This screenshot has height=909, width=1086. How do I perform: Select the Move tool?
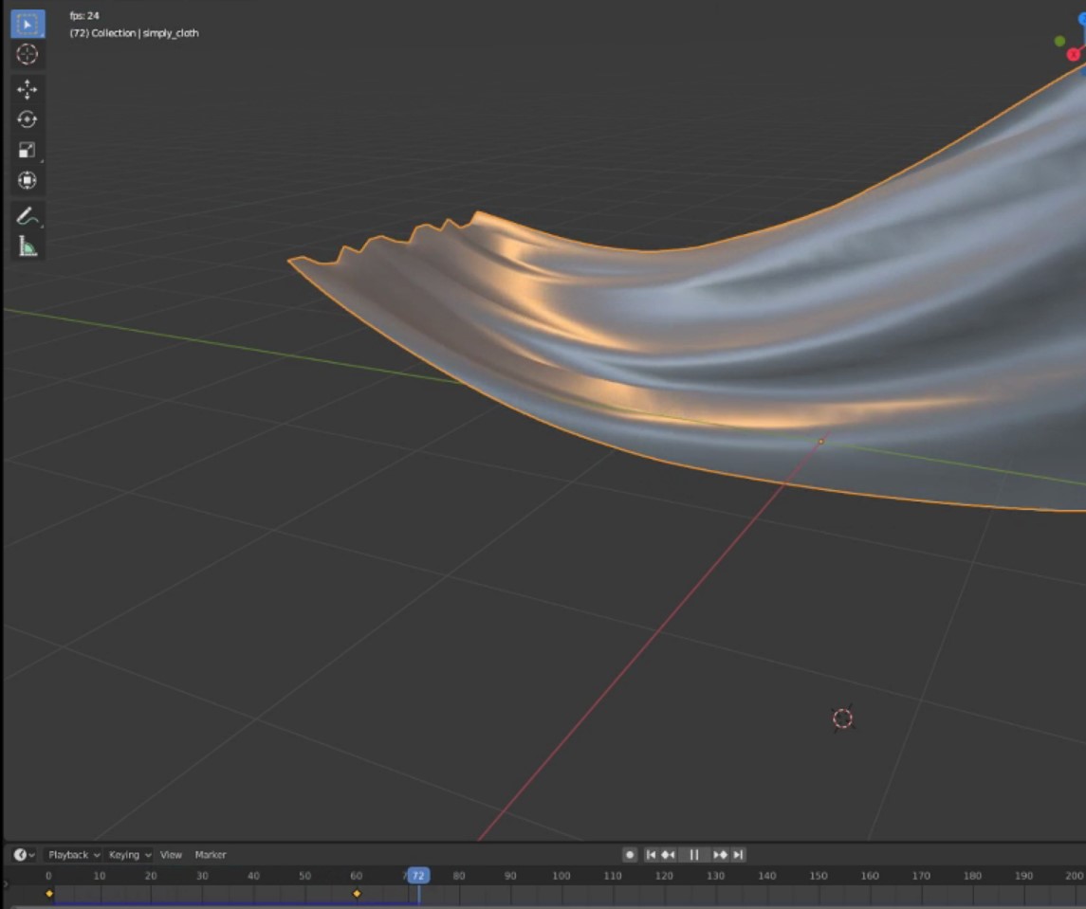click(27, 89)
